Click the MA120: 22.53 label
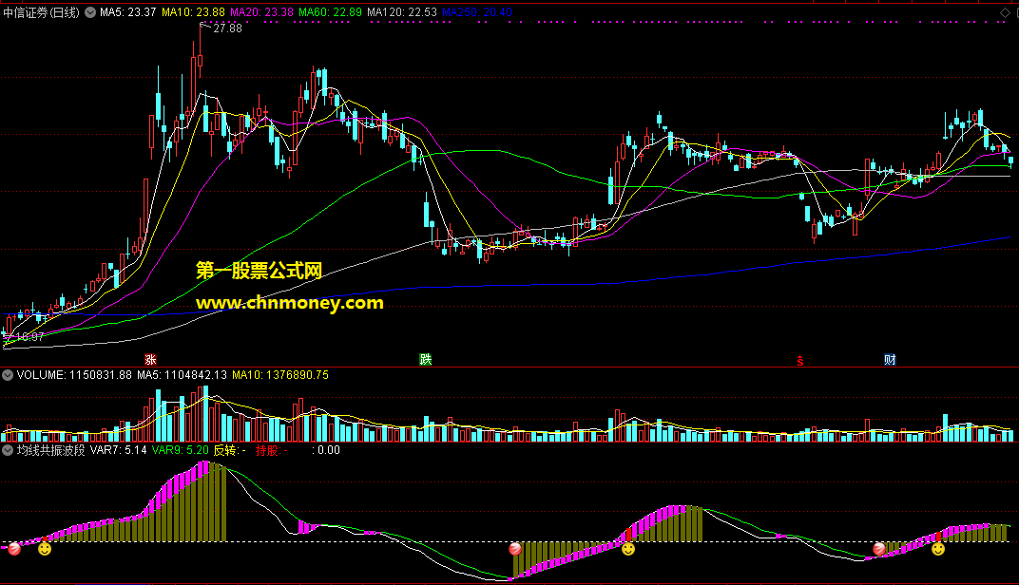 pyautogui.click(x=402, y=12)
